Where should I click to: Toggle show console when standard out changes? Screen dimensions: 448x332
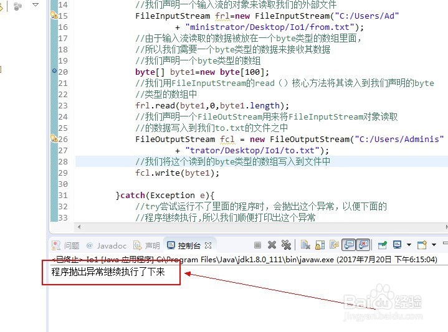click(x=349, y=245)
